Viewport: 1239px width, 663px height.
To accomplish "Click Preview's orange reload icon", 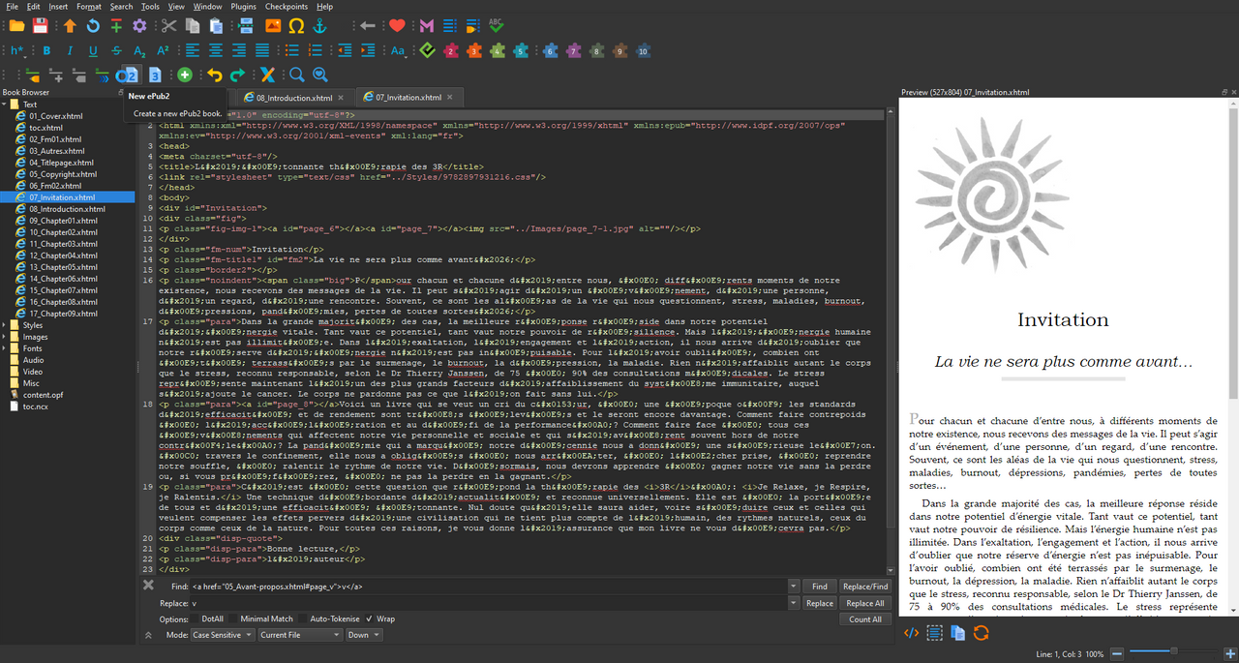I will point(982,633).
